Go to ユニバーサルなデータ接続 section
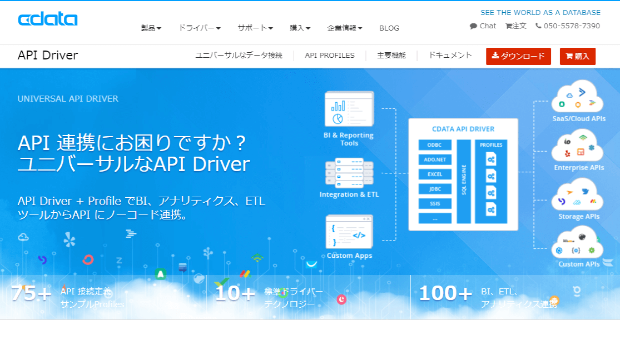Viewport: 620px width, 345px height. coord(239,56)
